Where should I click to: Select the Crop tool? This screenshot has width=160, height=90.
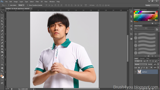click(2, 24)
